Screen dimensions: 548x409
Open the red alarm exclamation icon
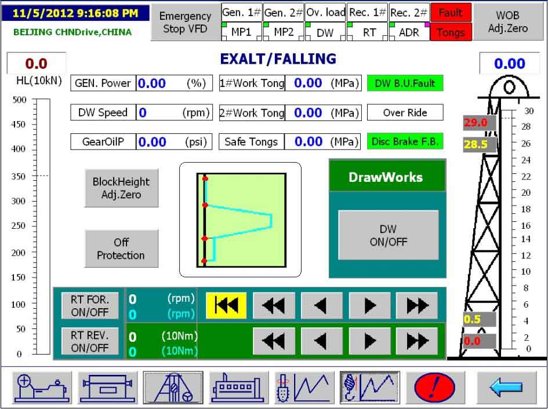click(x=435, y=387)
